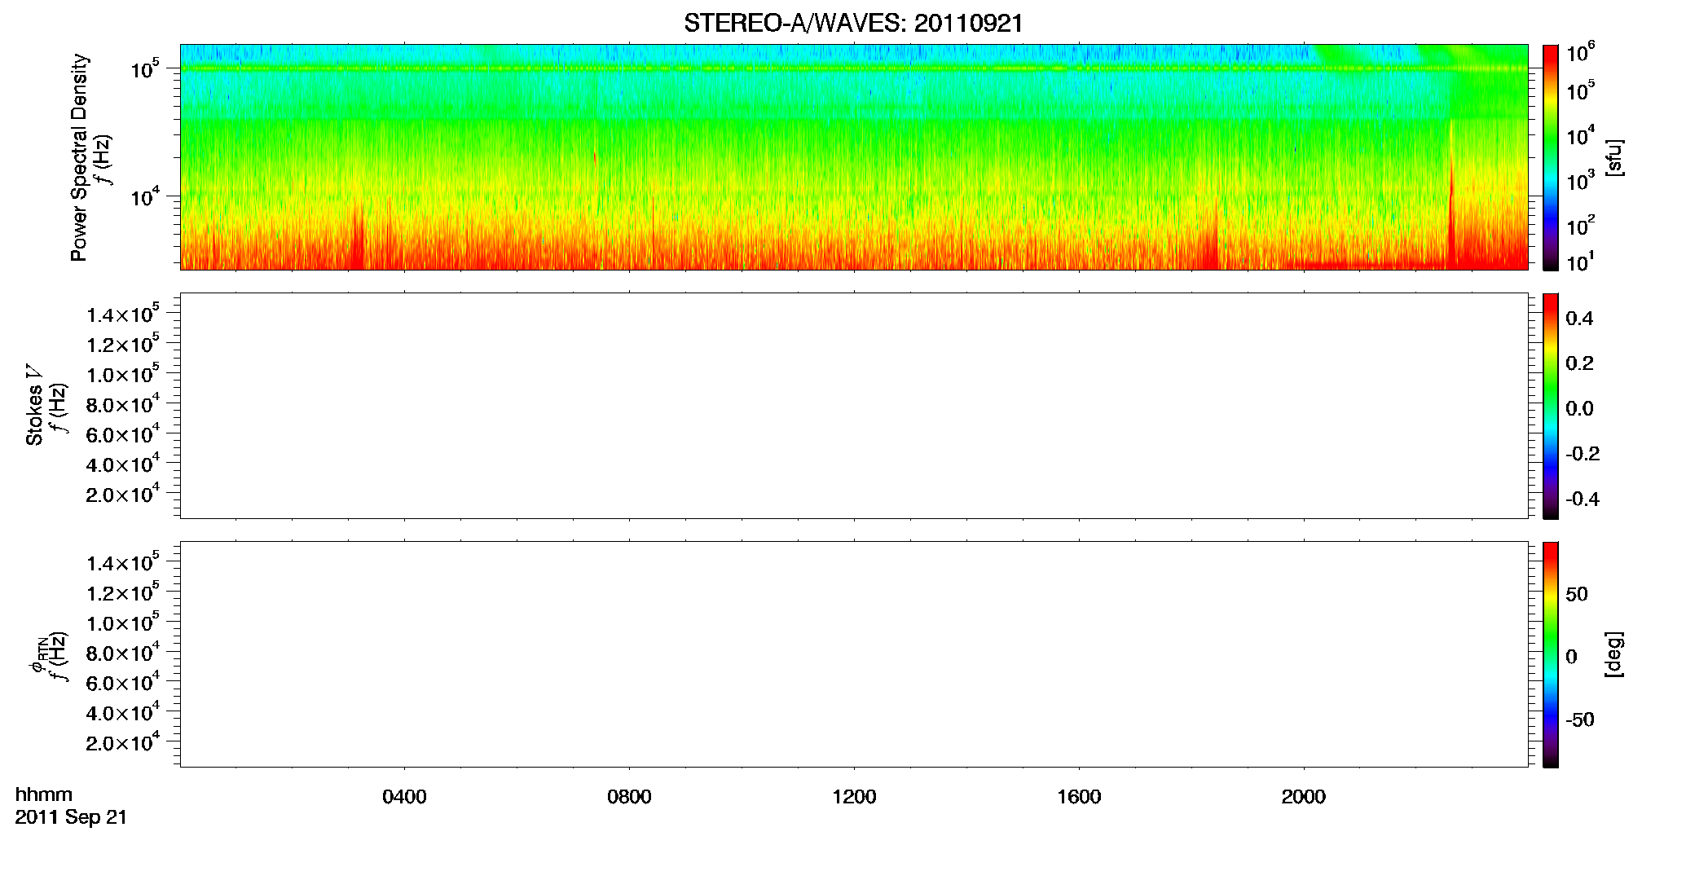Click the Stokes V color bar

tap(1551, 405)
